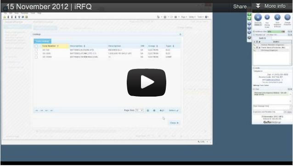The image size is (293, 166).
Task: Close the Lookup dialog with X icon
Action: pos(180,34)
